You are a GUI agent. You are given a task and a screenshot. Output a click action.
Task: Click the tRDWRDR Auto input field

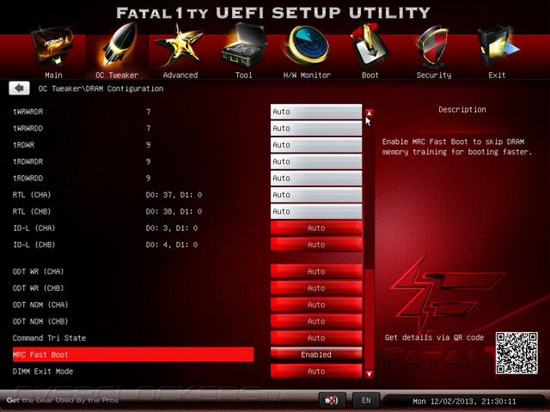point(316,161)
